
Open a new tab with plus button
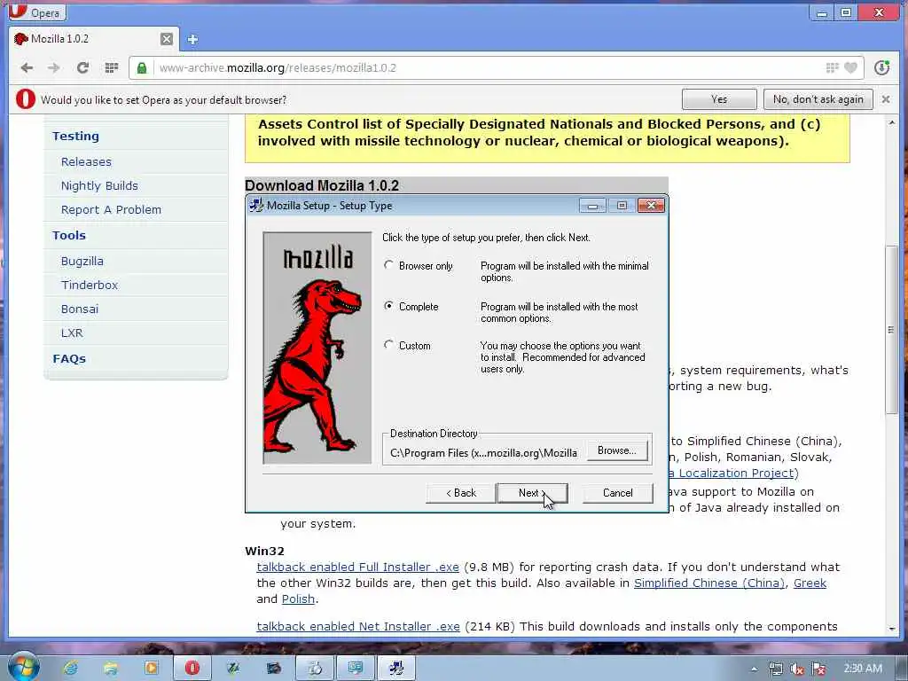(x=192, y=39)
